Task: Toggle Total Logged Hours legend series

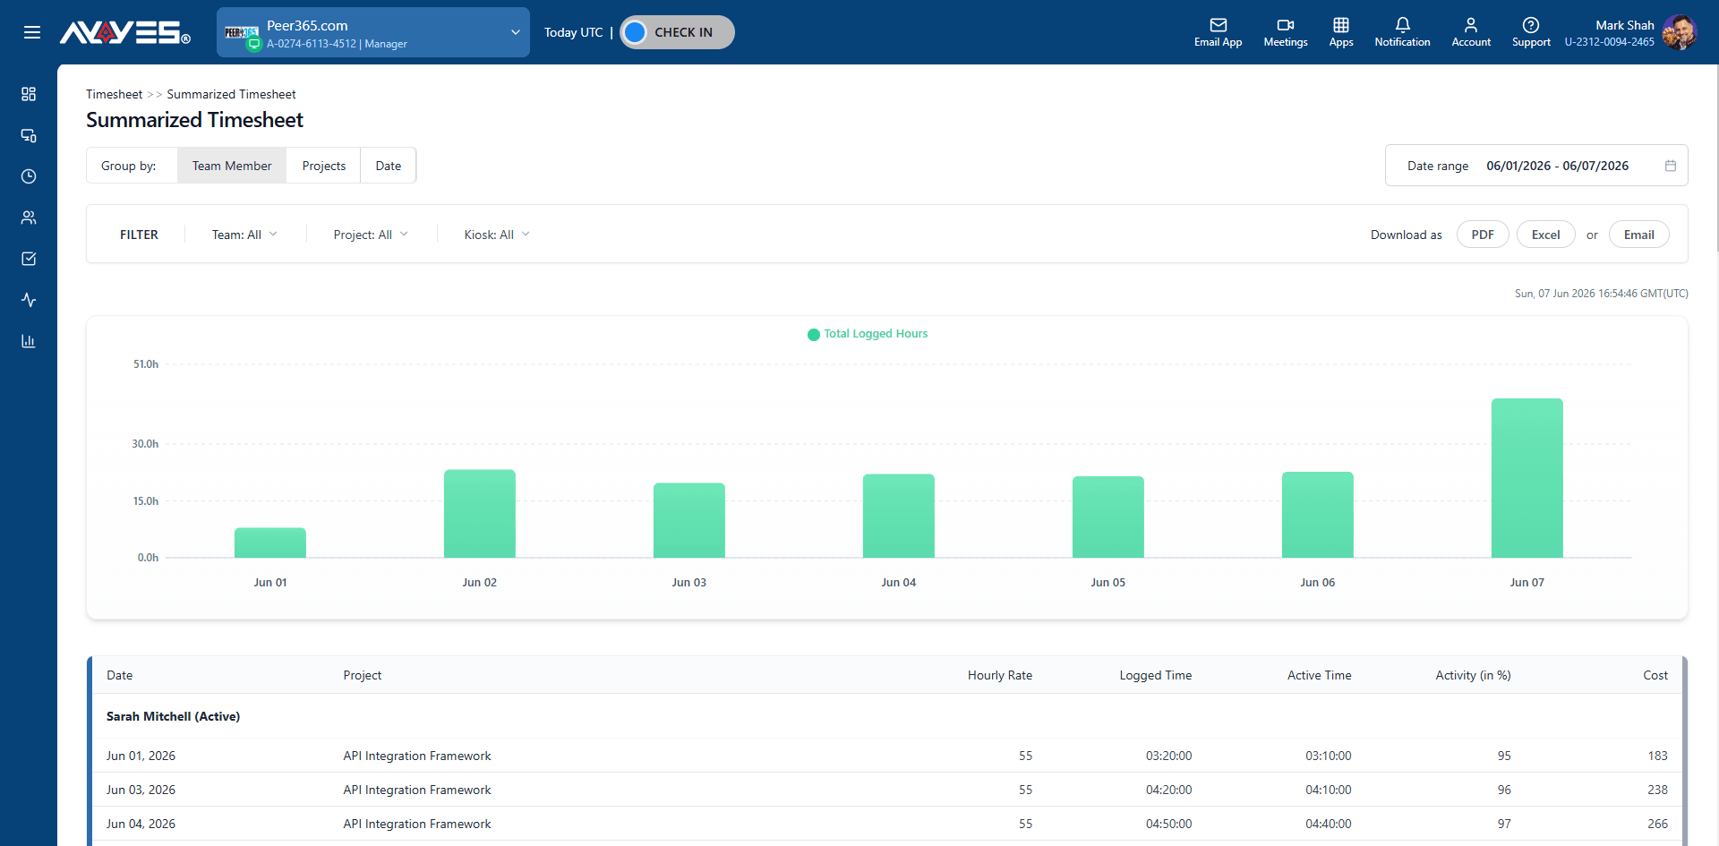Action: 867,334
